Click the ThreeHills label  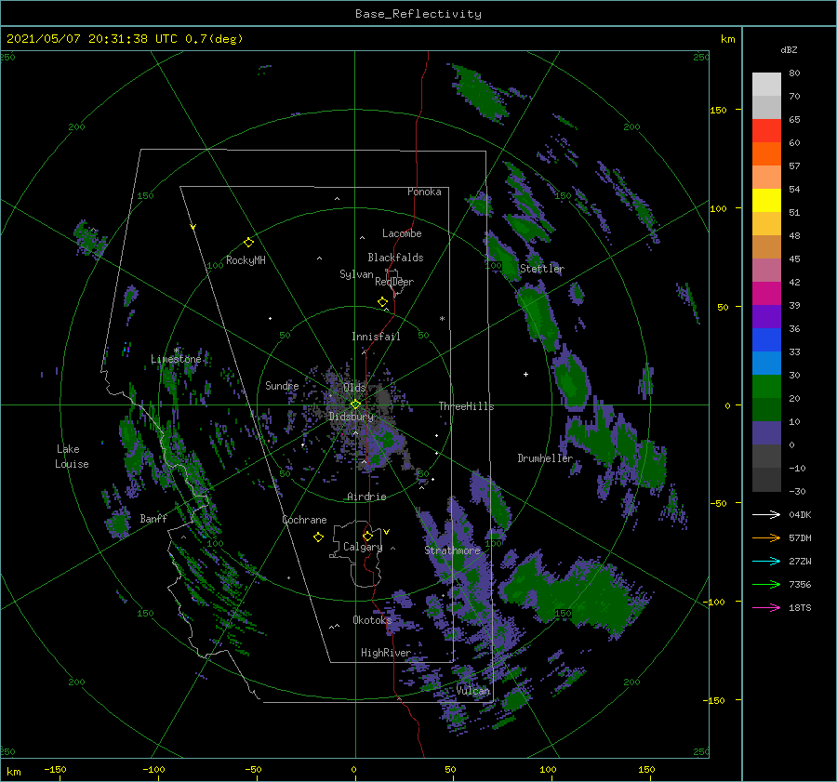[467, 406]
